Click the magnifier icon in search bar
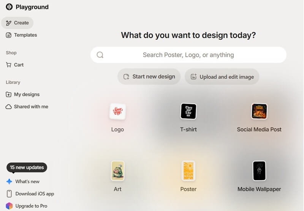 (x=100, y=55)
